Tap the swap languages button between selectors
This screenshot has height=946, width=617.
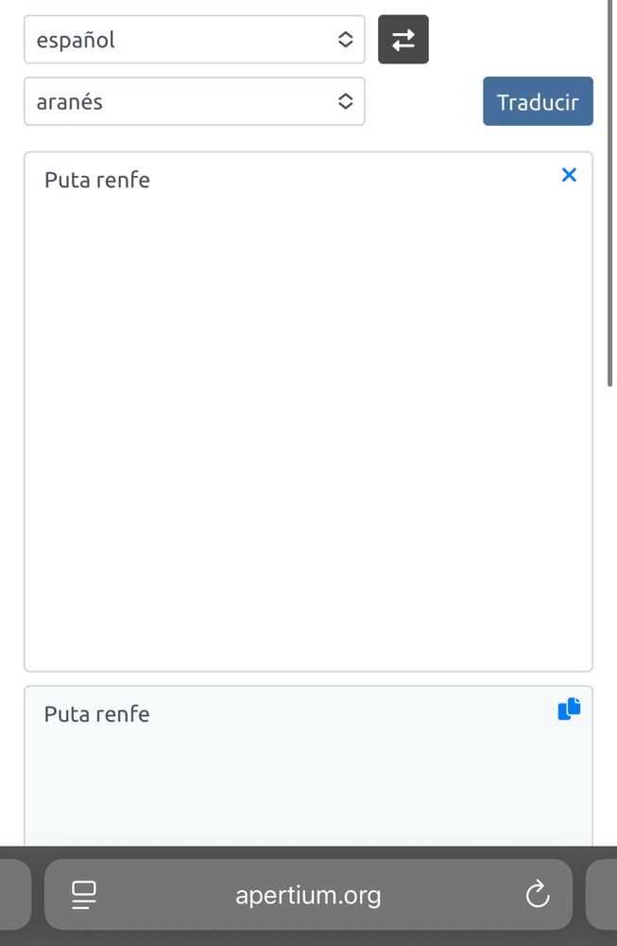403,40
